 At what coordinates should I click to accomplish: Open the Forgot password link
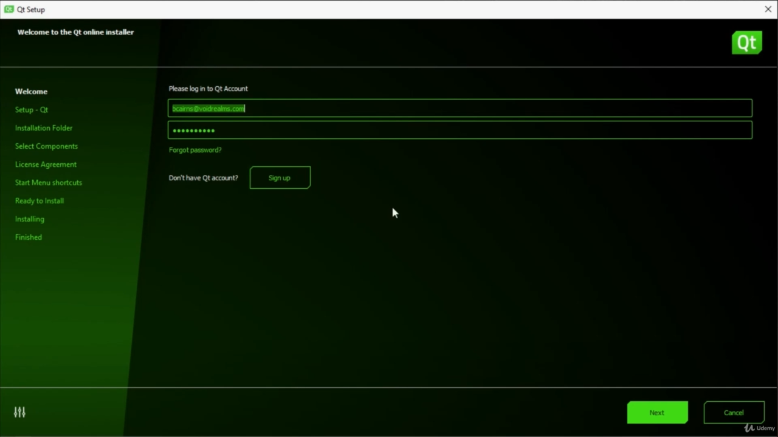(195, 150)
